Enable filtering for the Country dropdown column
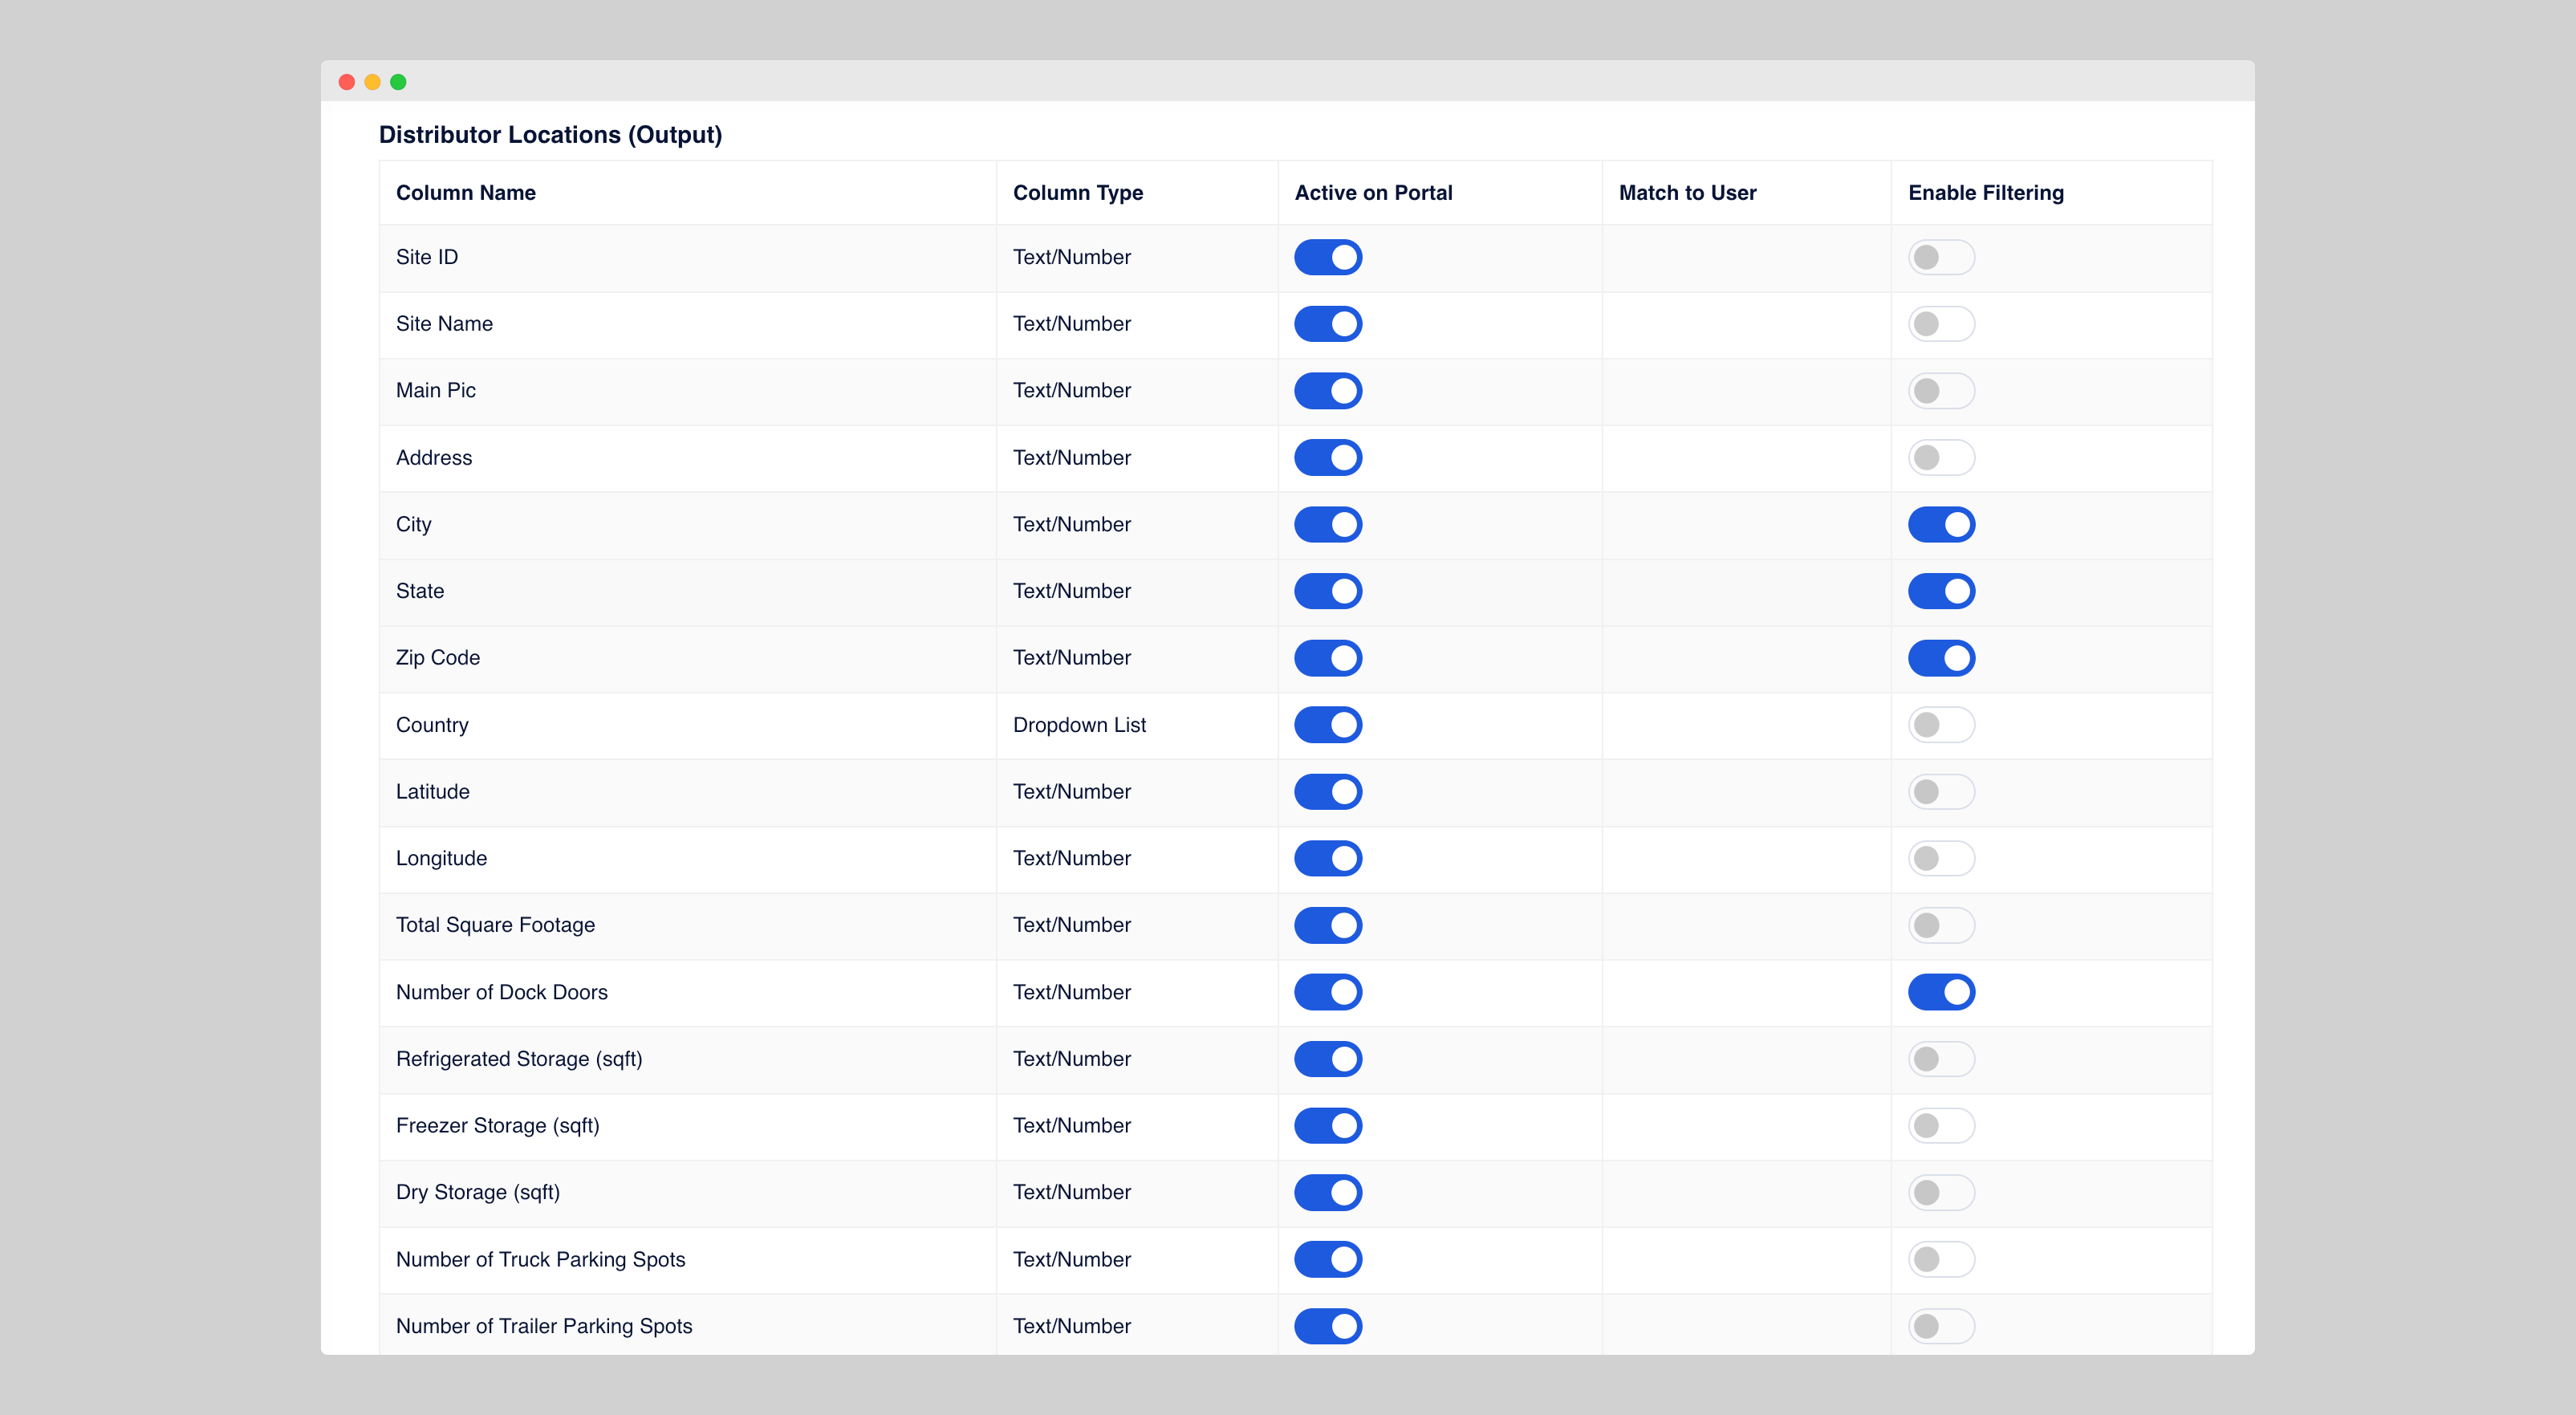The width and height of the screenshot is (2576, 1415). (x=1941, y=724)
